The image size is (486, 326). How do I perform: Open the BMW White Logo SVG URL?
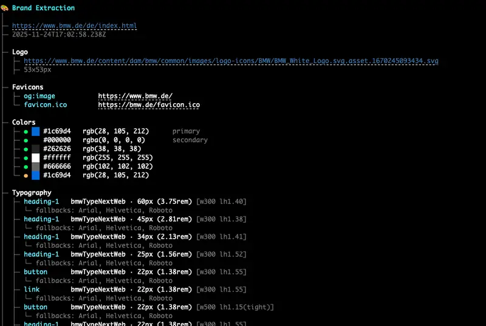(x=231, y=61)
